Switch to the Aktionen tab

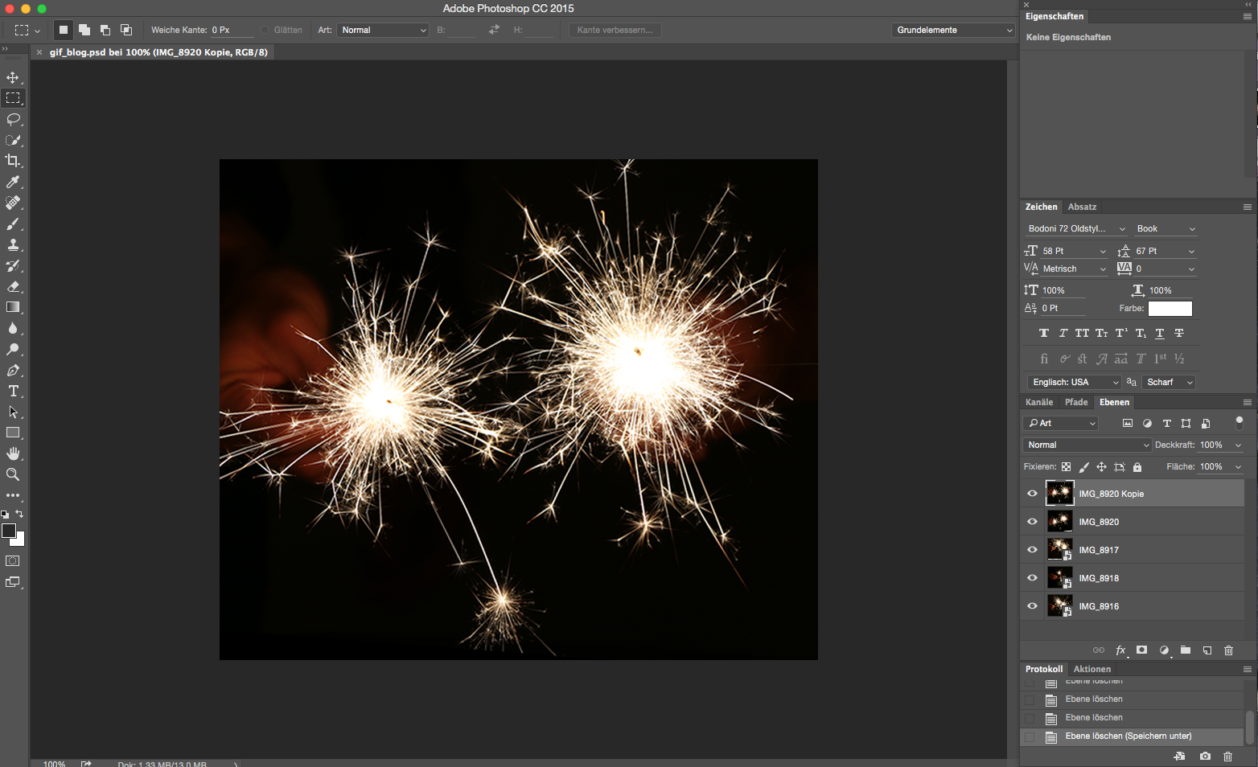(x=1092, y=670)
